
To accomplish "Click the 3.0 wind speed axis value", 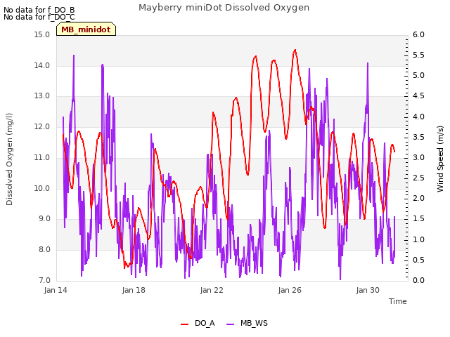I will click(418, 157).
